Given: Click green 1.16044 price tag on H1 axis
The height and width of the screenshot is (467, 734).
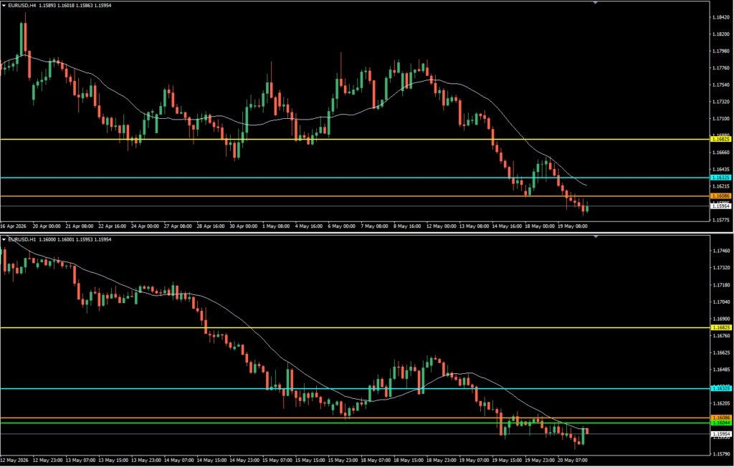Looking at the screenshot, I should point(721,423).
